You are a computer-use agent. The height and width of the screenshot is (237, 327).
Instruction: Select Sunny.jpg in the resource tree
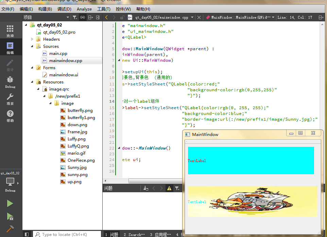pos(77,167)
